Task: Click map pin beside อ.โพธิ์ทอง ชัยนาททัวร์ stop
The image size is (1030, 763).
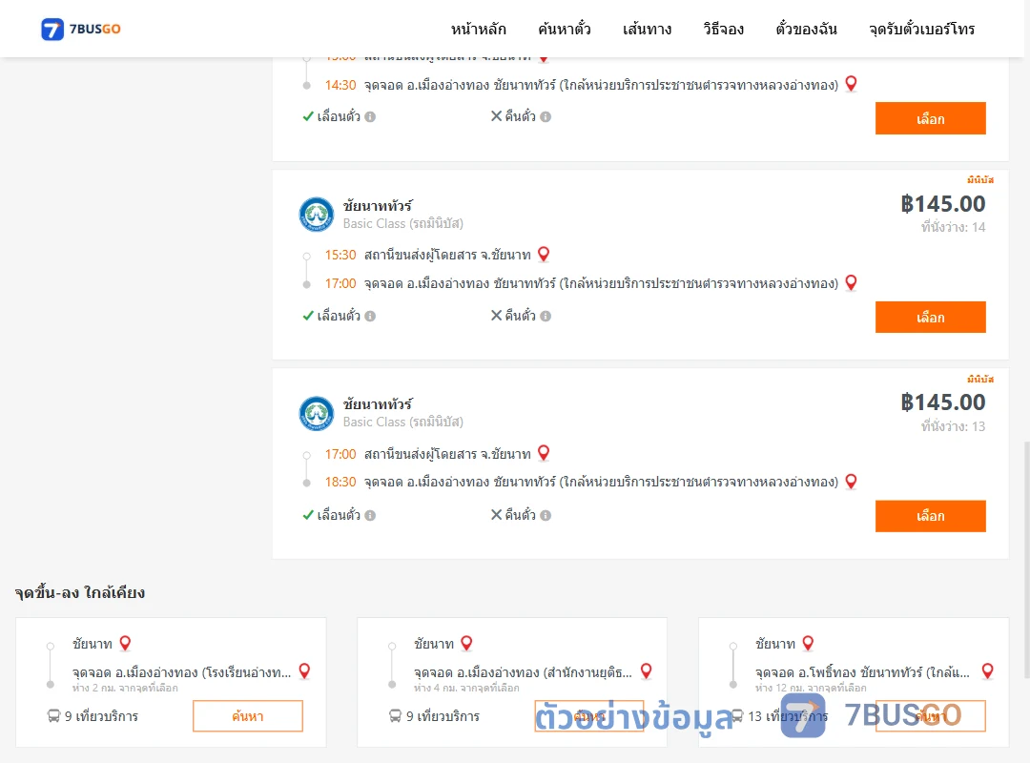Action: point(987,671)
